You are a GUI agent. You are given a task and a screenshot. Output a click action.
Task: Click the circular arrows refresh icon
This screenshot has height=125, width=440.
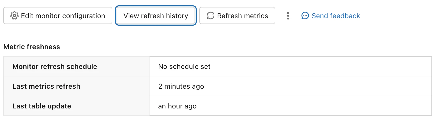click(x=211, y=16)
